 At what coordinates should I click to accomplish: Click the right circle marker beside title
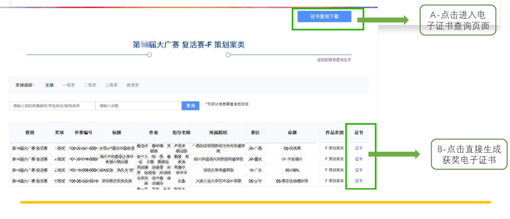[228, 55]
